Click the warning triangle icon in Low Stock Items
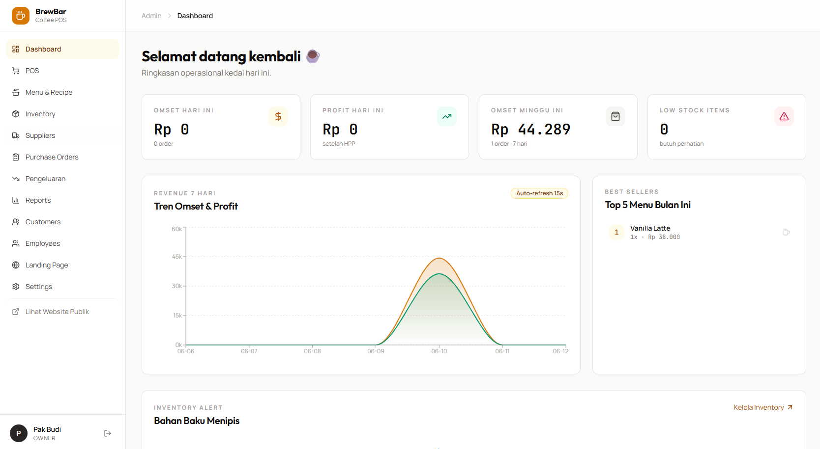 point(784,116)
